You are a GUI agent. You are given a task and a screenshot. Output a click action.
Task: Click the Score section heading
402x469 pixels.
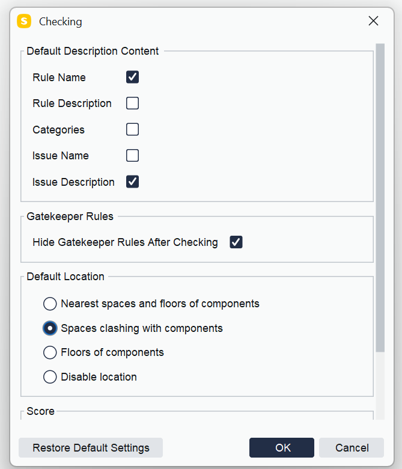41,411
